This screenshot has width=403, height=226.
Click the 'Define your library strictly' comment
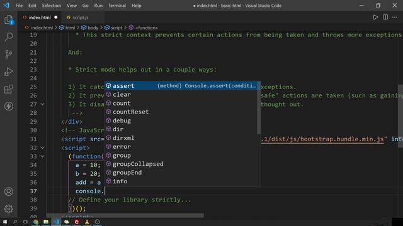point(130,200)
